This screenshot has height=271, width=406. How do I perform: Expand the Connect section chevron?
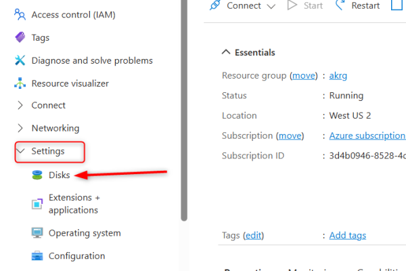pyautogui.click(x=20, y=106)
